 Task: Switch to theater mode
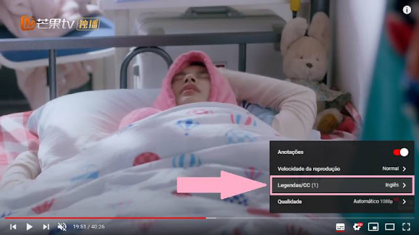click(390, 227)
